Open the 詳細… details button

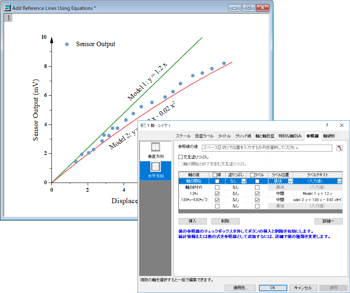coord(329,221)
